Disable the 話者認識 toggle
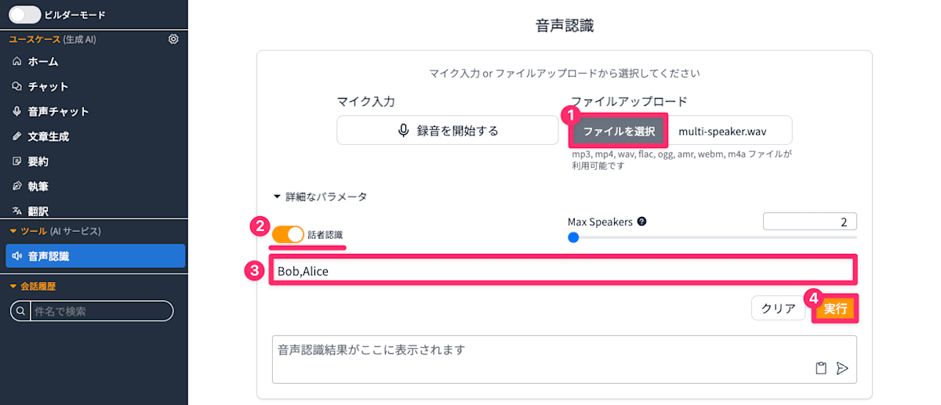 coord(288,234)
